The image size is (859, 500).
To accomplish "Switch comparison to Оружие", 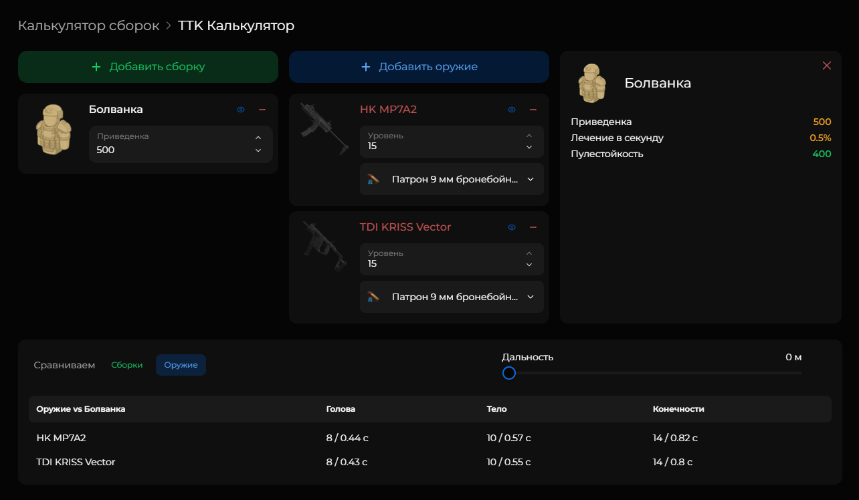I will [x=181, y=365].
